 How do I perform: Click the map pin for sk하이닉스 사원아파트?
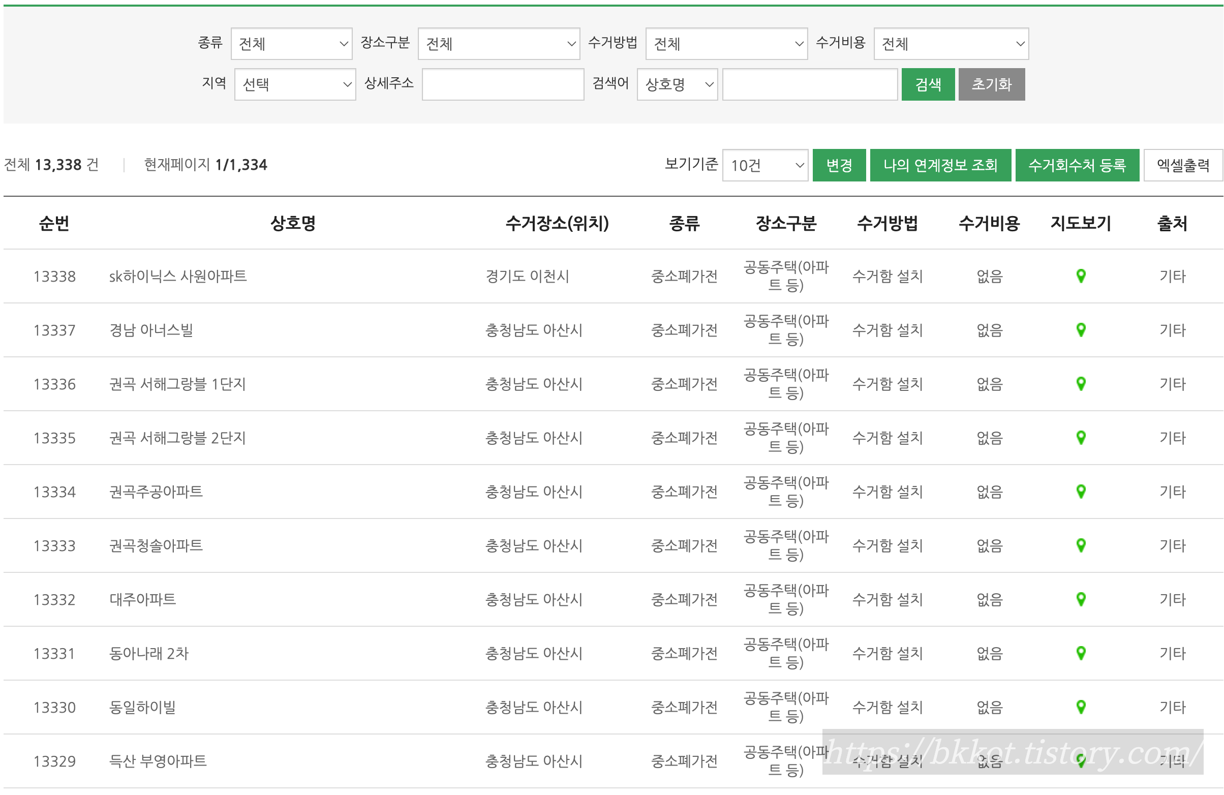(1081, 276)
